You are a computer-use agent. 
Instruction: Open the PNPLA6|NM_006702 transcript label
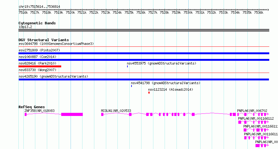click(x=252, y=111)
